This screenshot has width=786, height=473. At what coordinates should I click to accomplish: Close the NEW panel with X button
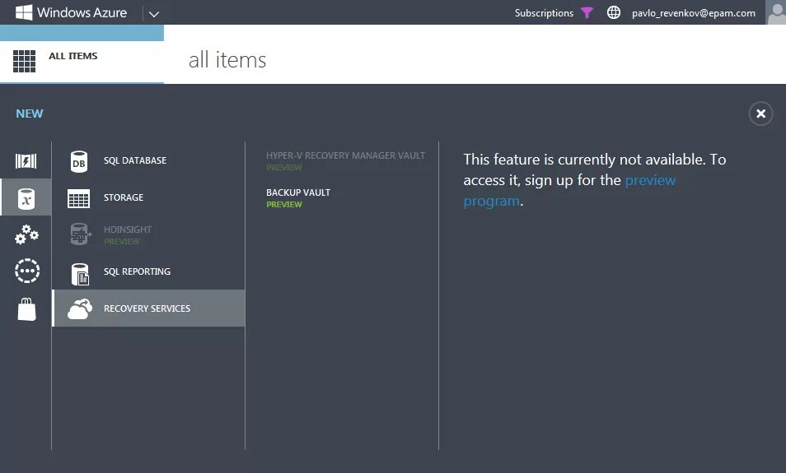point(760,114)
